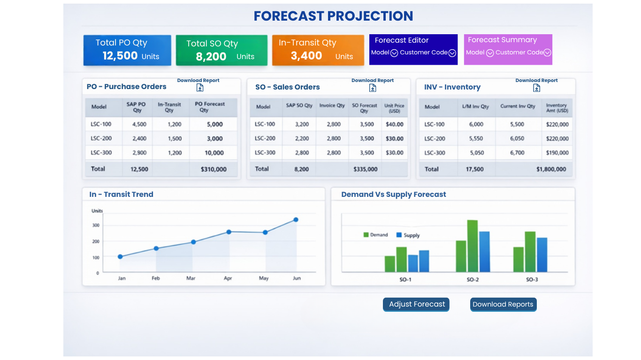
Task: Click the Download Reports button
Action: pos(503,304)
